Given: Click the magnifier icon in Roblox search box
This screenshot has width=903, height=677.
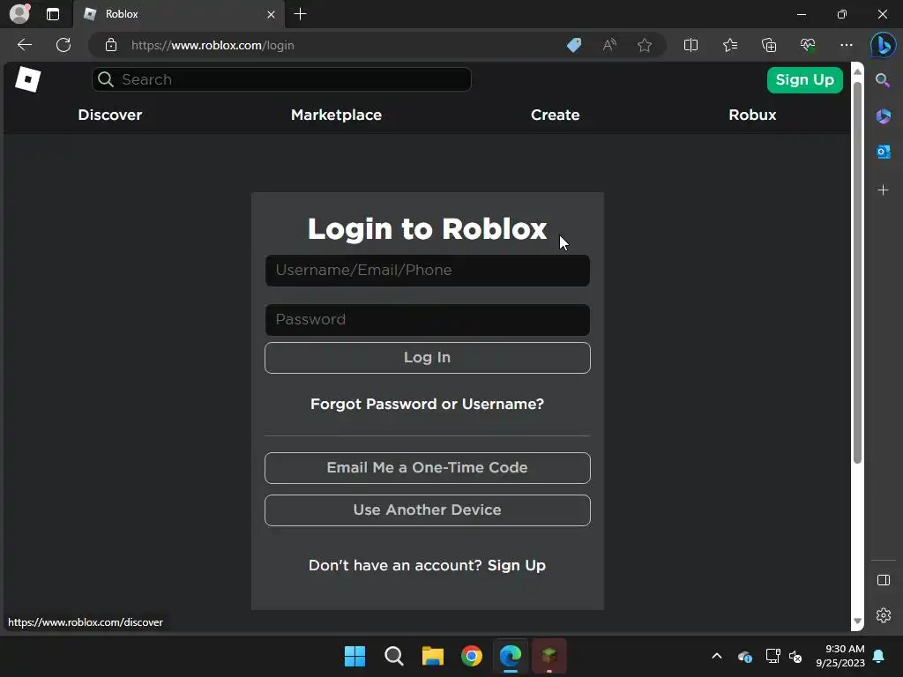Looking at the screenshot, I should tap(106, 79).
